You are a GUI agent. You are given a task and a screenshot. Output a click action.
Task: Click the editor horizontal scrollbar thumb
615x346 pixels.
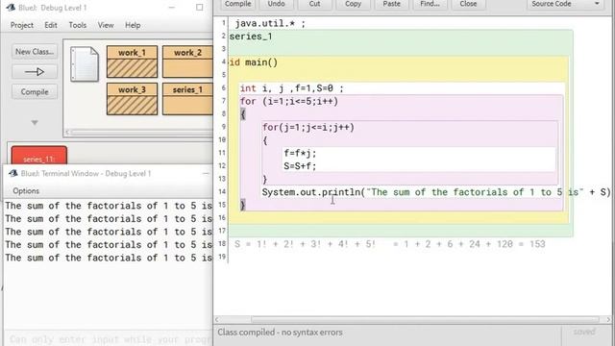425,320
